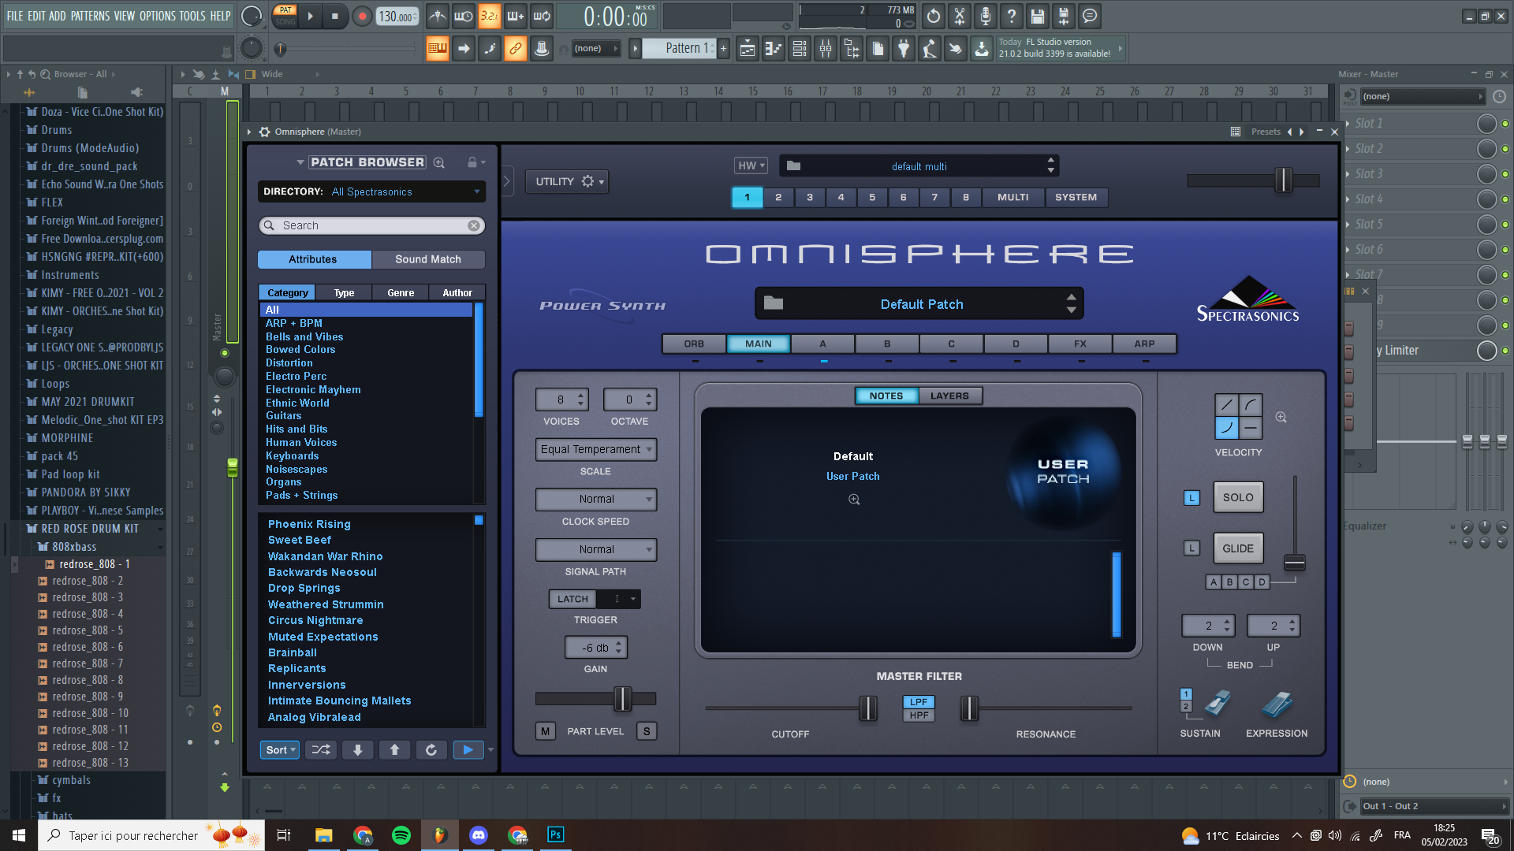Image resolution: width=1514 pixels, height=851 pixels.
Task: Click the patch browser Search field
Action: pos(371,225)
